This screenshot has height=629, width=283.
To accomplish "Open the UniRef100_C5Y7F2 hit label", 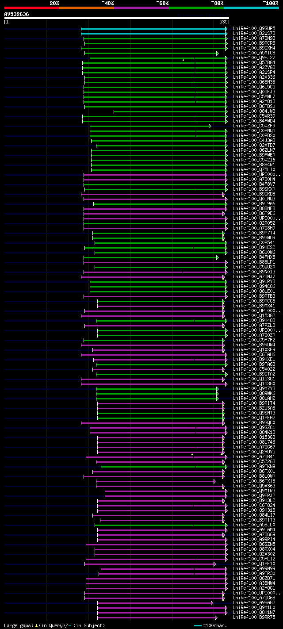I will pos(254,340).
